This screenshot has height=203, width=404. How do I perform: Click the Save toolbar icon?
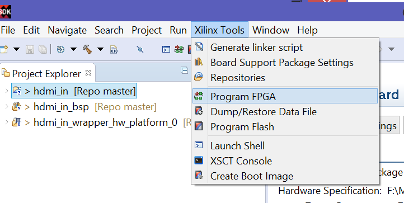pyautogui.click(x=30, y=49)
